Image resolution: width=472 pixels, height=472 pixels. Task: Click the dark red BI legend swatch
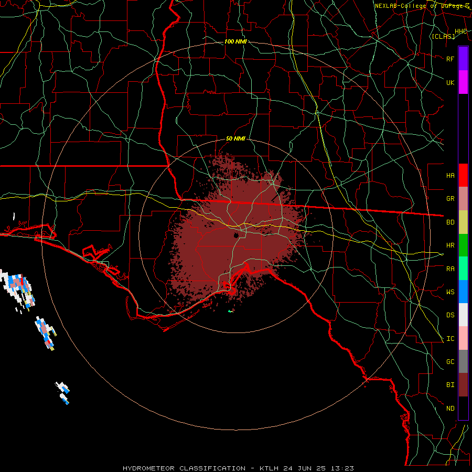[463, 385]
